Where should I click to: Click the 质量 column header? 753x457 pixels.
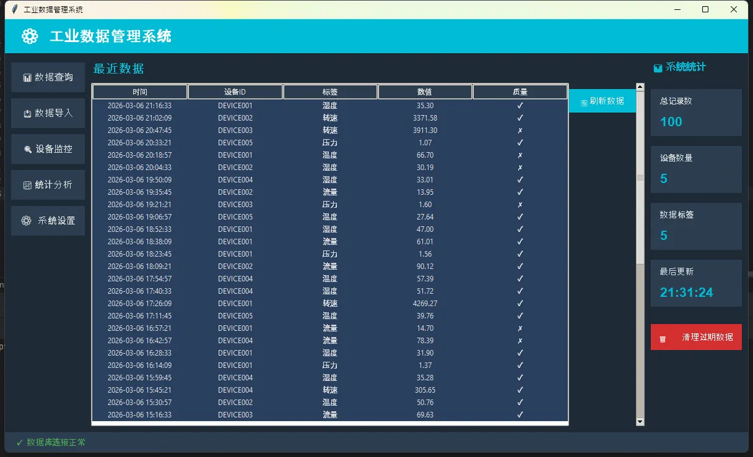pos(520,92)
